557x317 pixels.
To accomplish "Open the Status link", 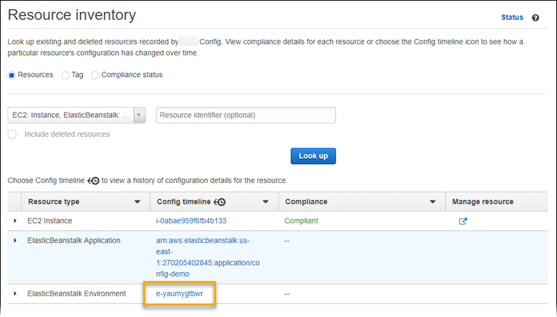I will (x=512, y=18).
